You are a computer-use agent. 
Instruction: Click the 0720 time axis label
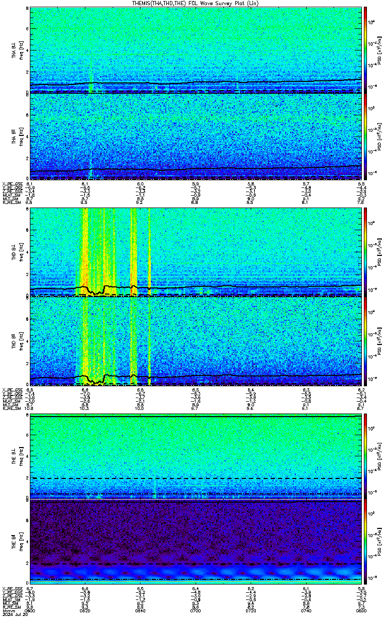[x=251, y=611]
